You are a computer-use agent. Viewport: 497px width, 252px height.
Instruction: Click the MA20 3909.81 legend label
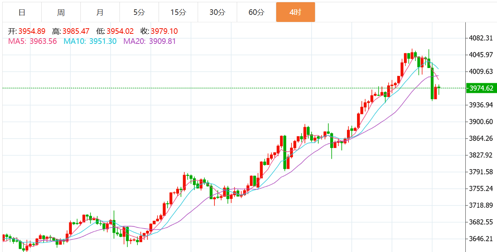click(149, 41)
